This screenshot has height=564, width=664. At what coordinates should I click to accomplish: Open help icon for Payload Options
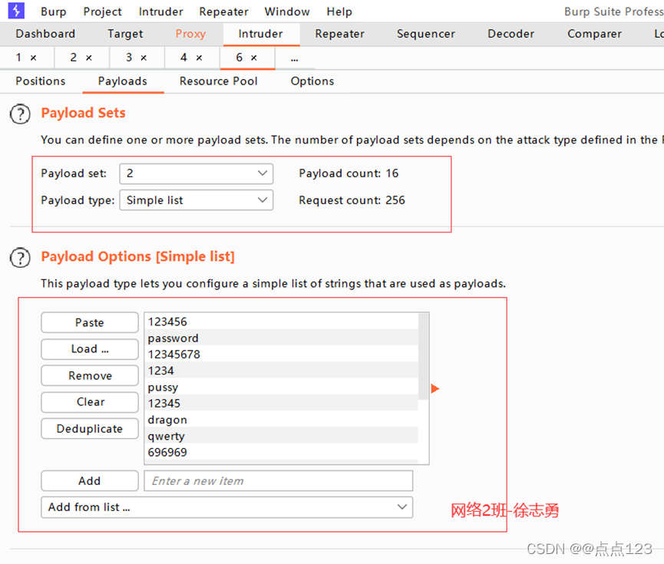pos(20,257)
